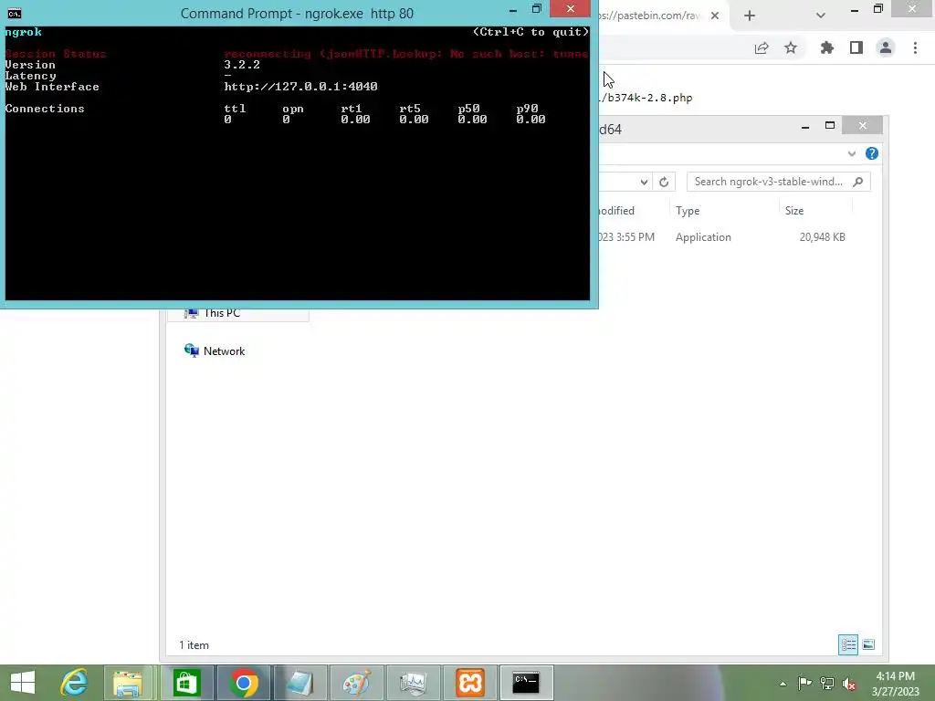Open the network tray icon

(x=827, y=683)
